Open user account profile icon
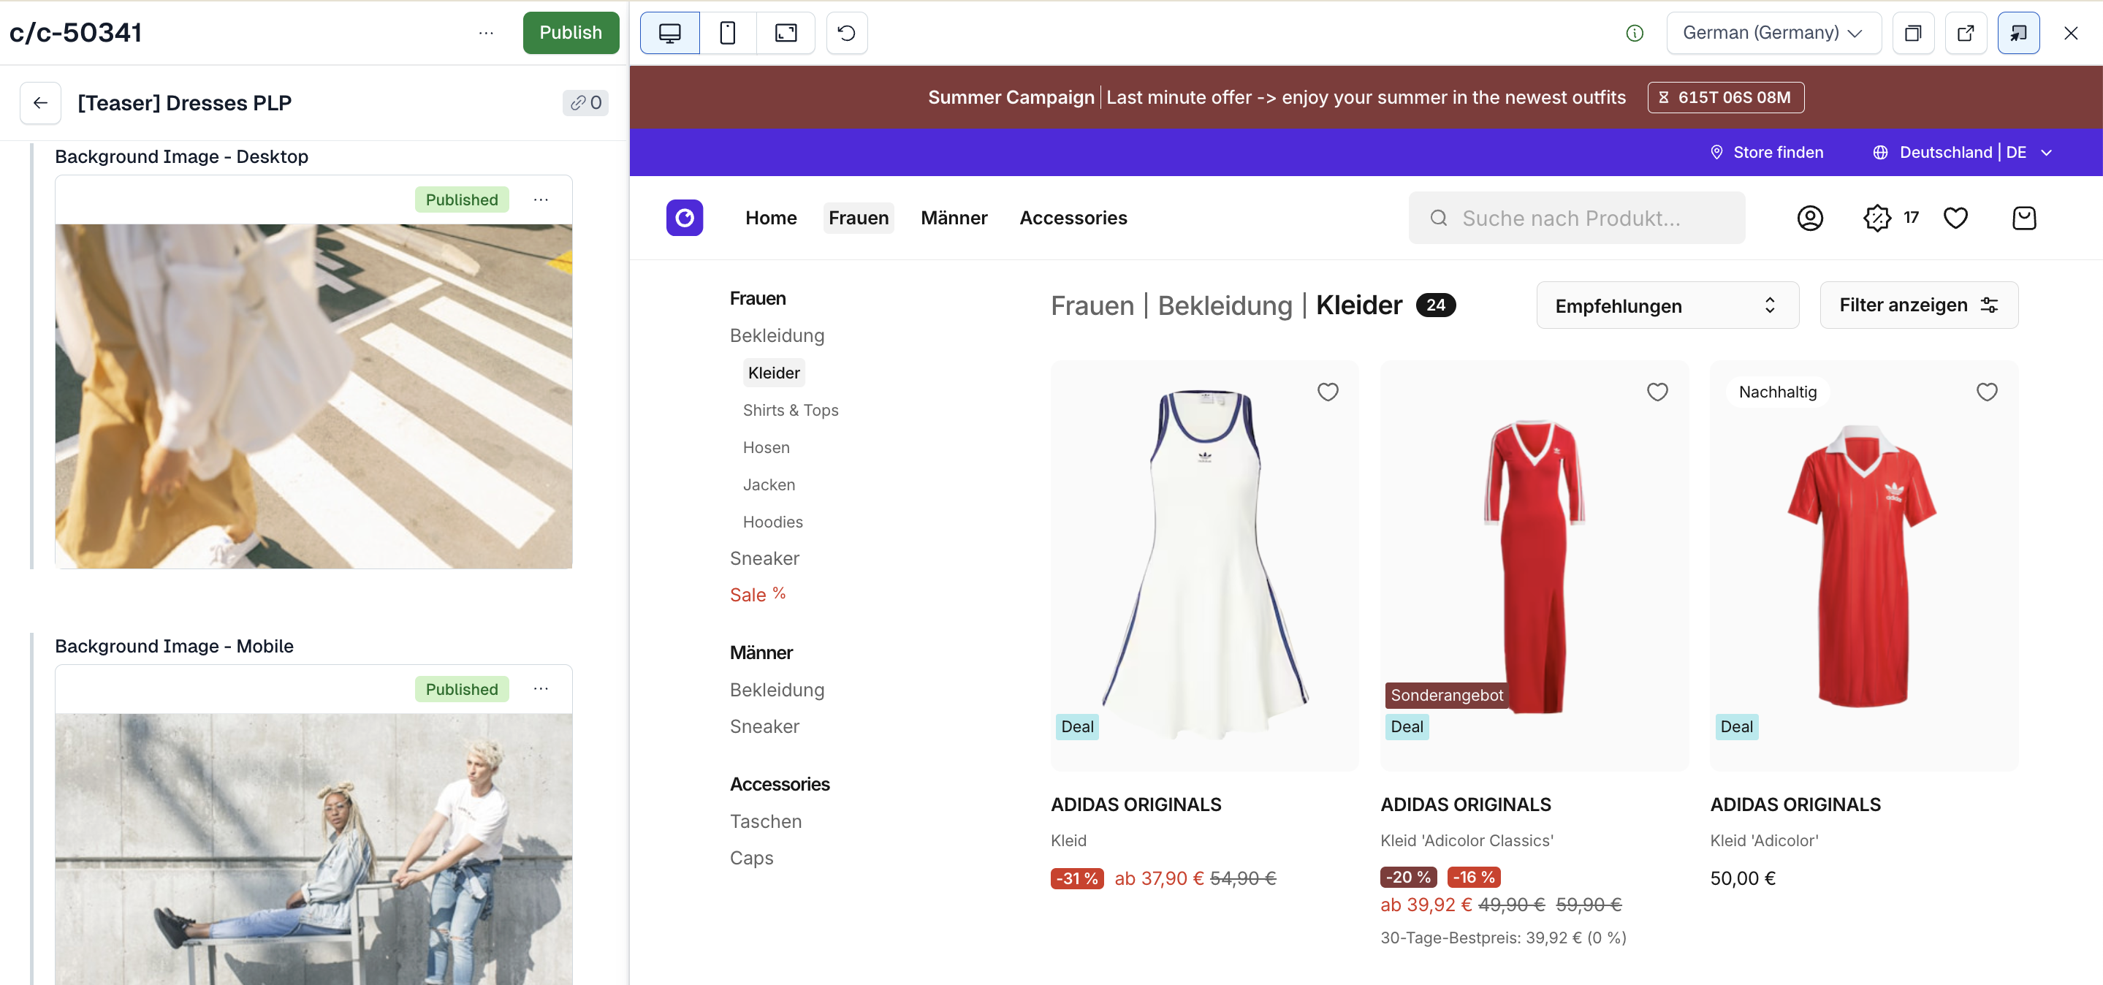This screenshot has height=985, width=2103. click(x=1810, y=218)
